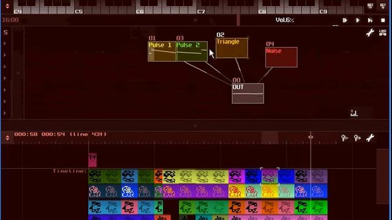The height and width of the screenshot is (220, 392).
Task: Toggle the module Link connect mode icon
Action: 383,32
